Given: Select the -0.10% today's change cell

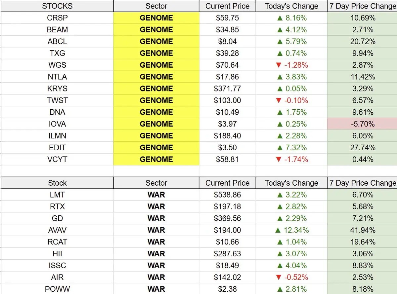Looking at the screenshot, I should click(291, 100).
